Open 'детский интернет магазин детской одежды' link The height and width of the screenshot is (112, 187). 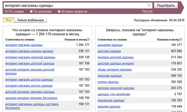pos(30,71)
